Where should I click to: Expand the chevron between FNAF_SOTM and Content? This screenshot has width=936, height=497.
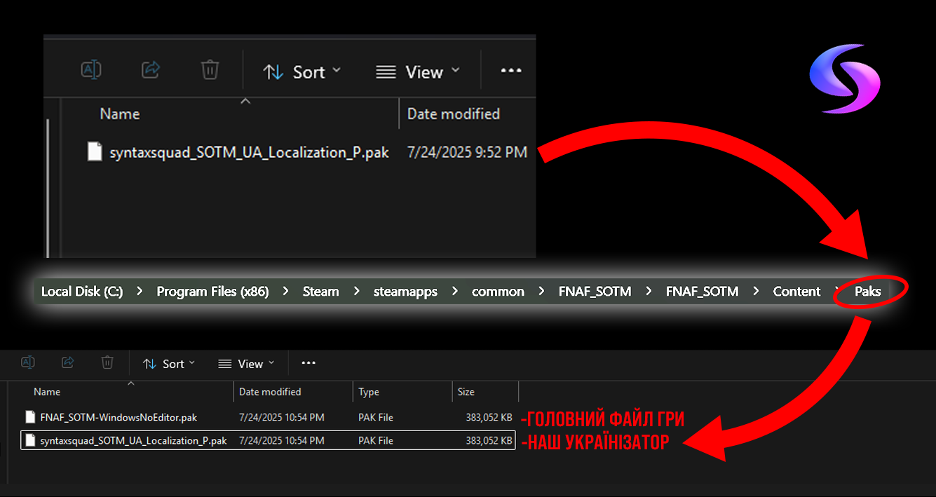click(x=756, y=292)
